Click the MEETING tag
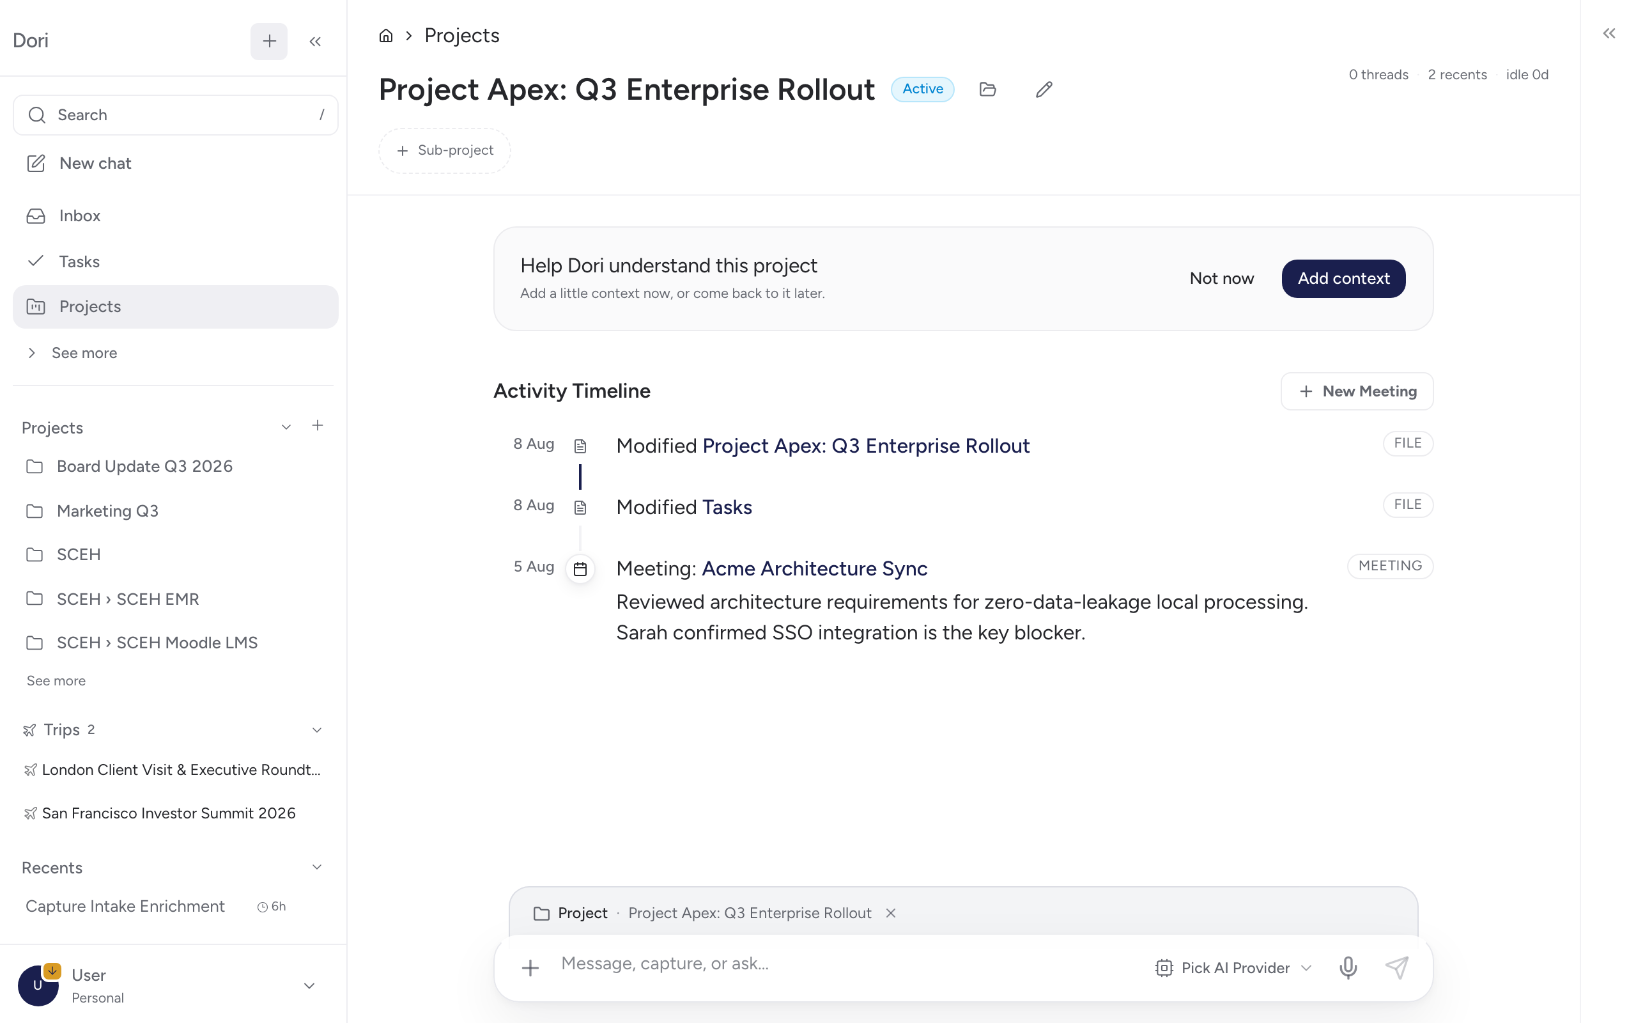The height and width of the screenshot is (1023, 1636). [x=1390, y=566]
